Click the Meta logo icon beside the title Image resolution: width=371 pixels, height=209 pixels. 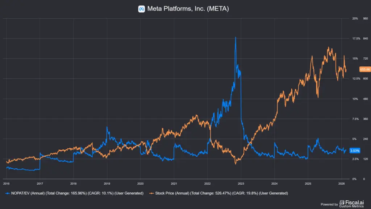[x=142, y=9]
